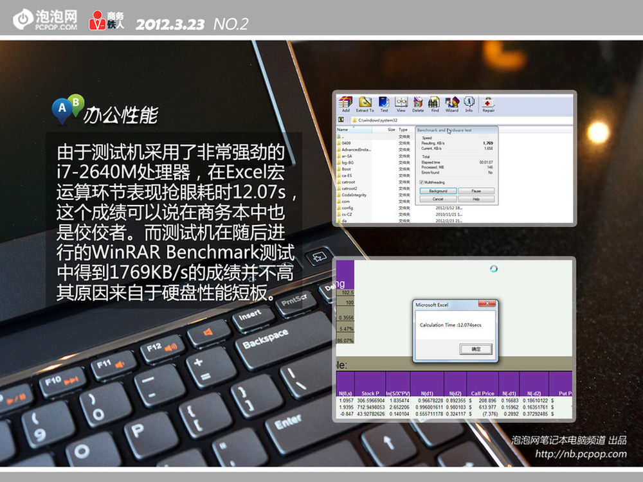This screenshot has height=482, width=643.
Task: Toggle the Multithreading checkbox
Action: [x=421, y=182]
